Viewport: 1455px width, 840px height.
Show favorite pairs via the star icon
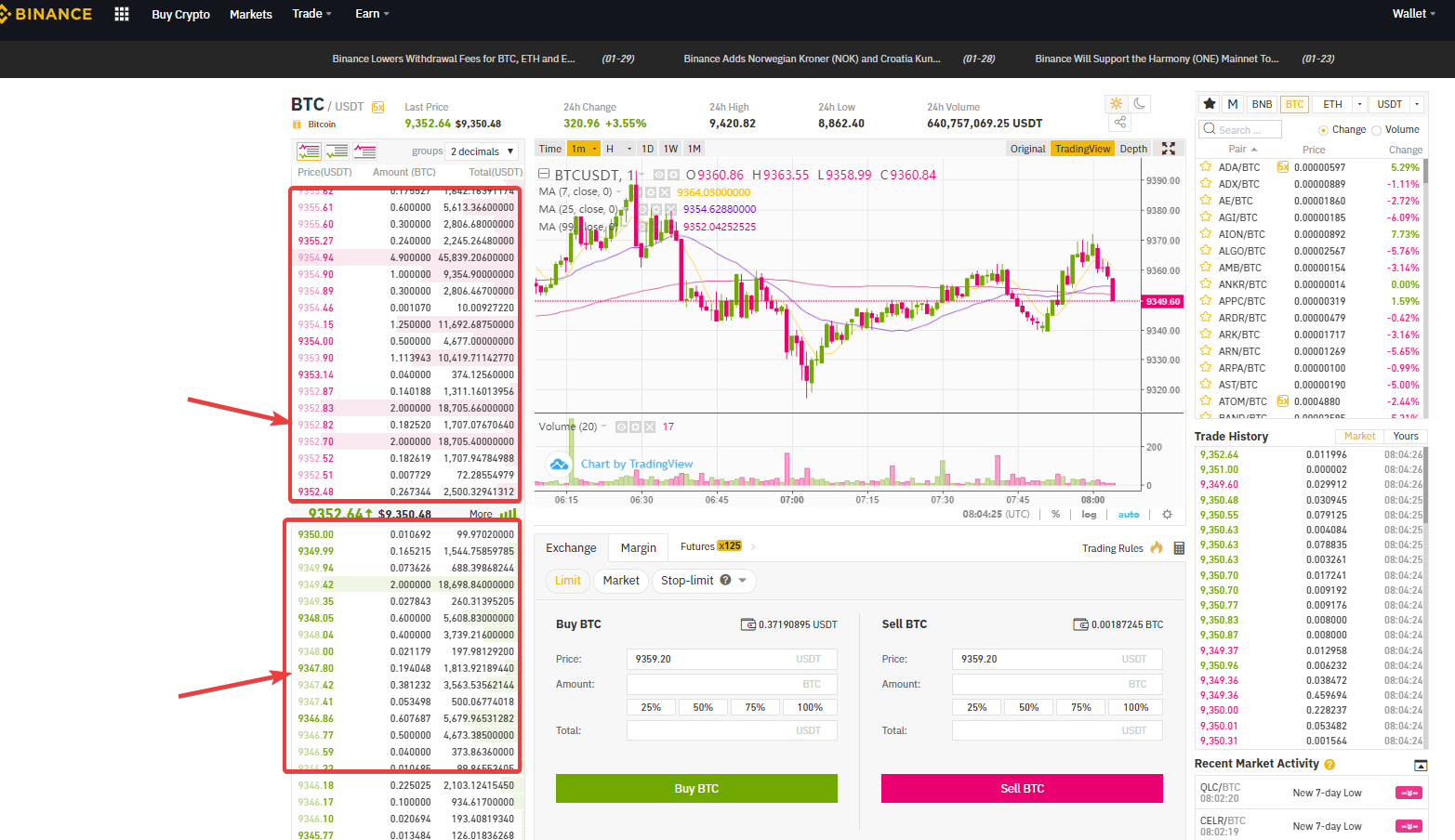[x=1209, y=103]
